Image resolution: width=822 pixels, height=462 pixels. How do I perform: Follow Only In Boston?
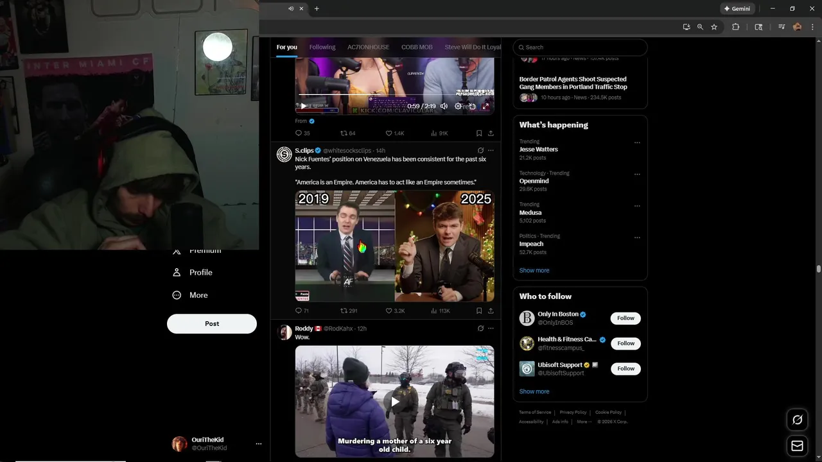point(625,318)
